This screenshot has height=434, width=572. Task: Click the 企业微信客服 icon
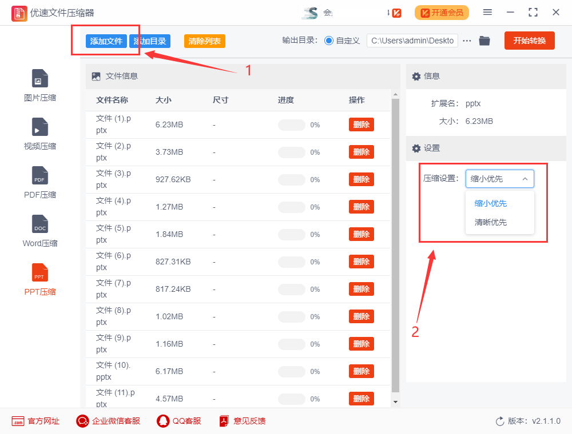82,421
